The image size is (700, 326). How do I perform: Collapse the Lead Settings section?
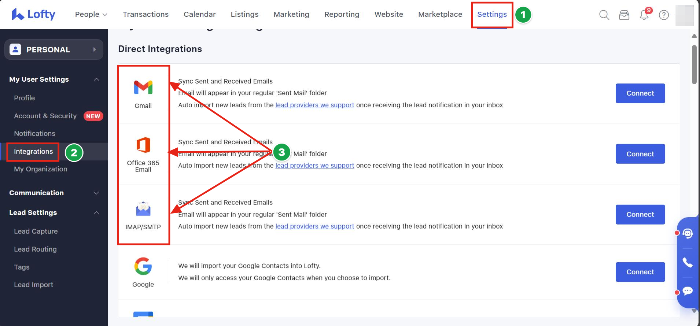tap(96, 213)
